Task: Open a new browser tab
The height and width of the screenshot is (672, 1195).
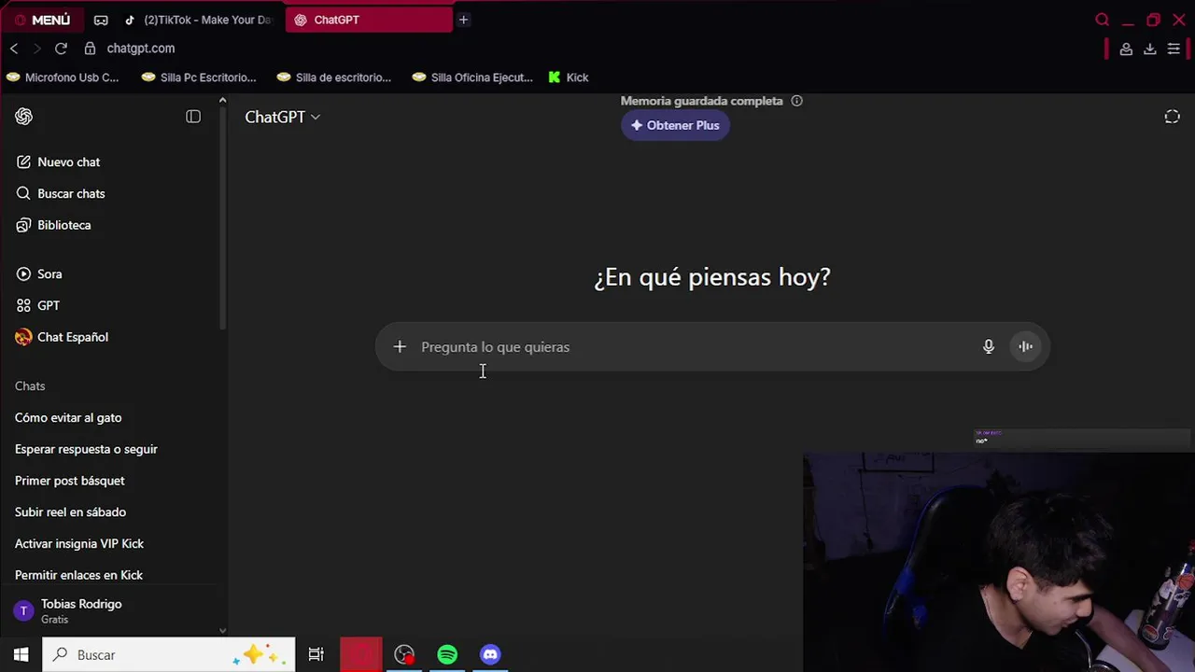Action: click(463, 20)
